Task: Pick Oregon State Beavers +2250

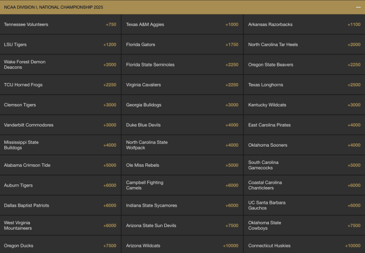Action: [305, 65]
